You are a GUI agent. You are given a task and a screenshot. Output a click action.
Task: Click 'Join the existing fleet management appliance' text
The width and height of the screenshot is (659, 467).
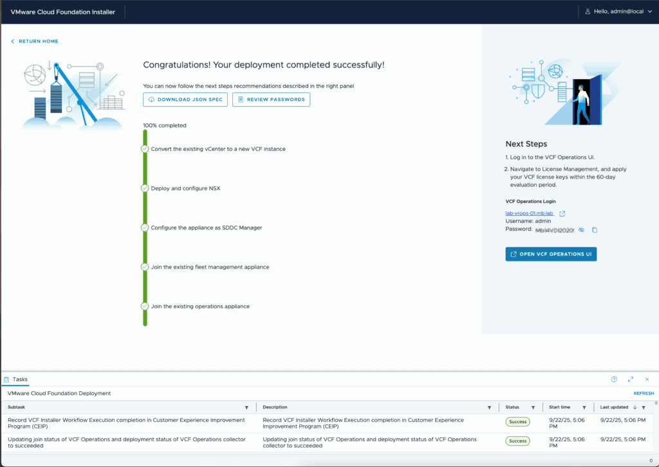coord(210,267)
